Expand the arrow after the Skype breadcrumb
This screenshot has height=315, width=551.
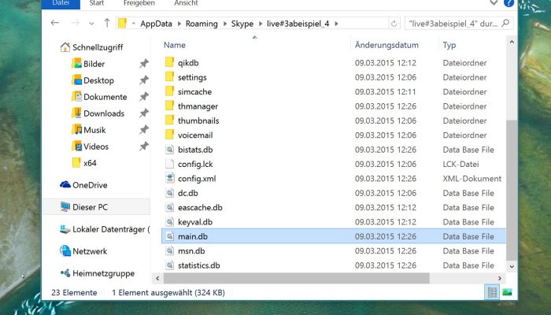tap(260, 24)
